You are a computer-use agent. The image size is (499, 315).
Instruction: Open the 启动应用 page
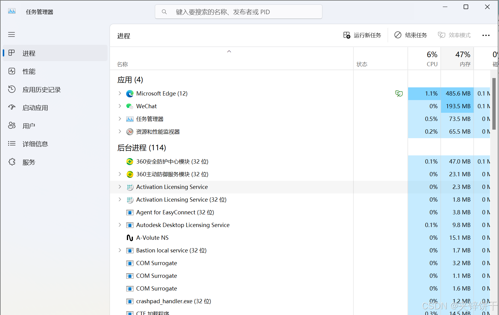coord(55,108)
